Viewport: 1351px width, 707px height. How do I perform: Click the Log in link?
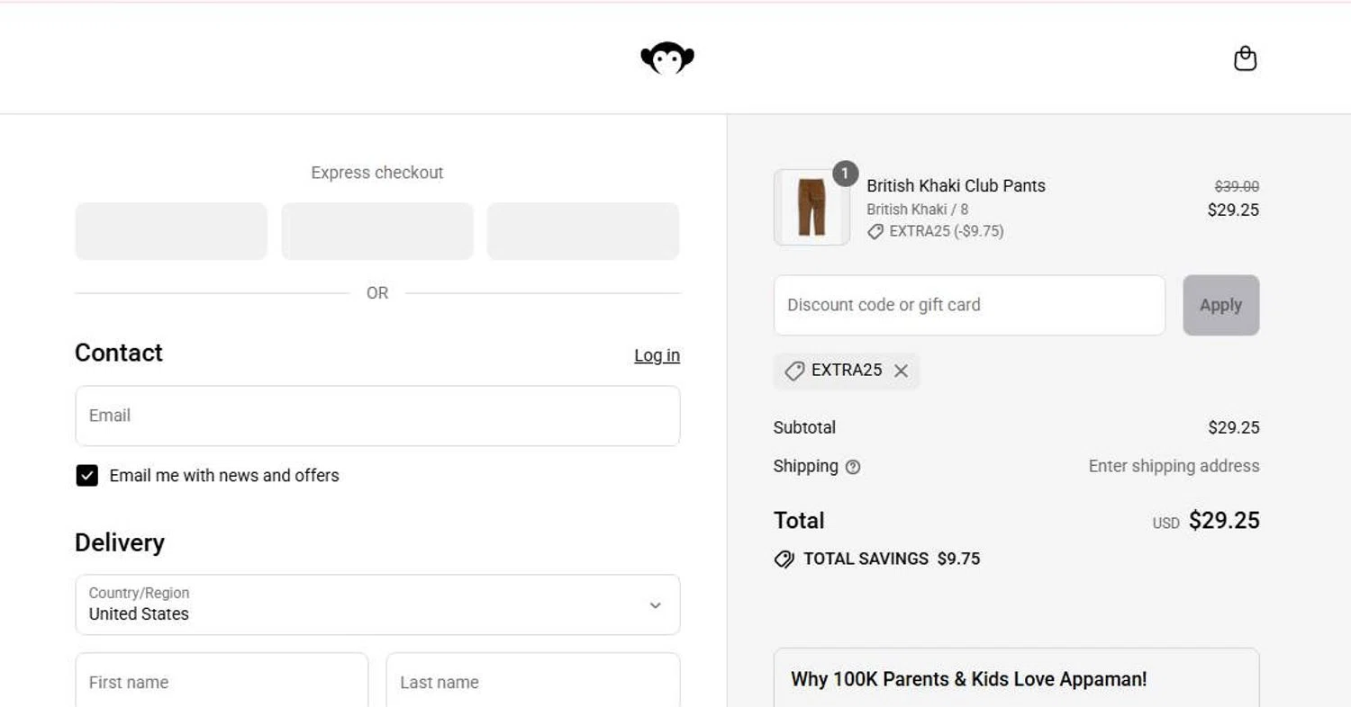point(657,355)
